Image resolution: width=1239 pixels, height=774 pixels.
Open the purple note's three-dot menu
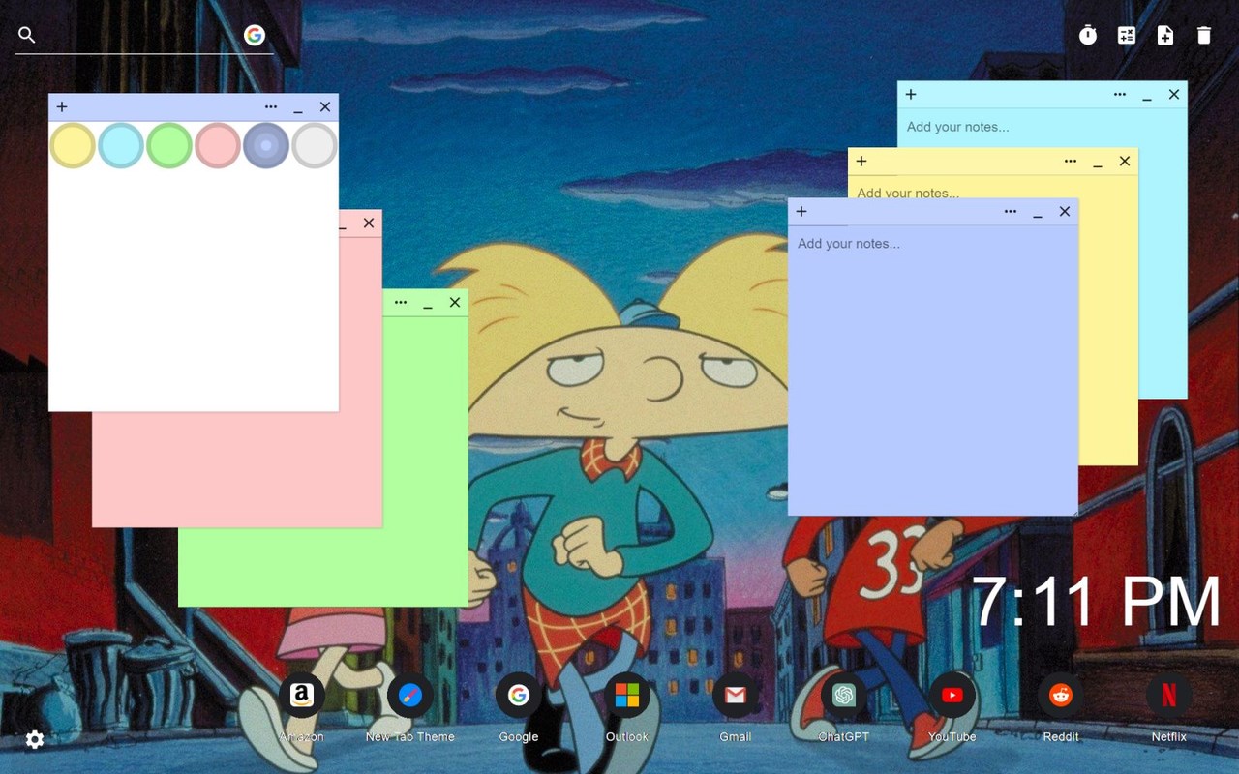1011,212
